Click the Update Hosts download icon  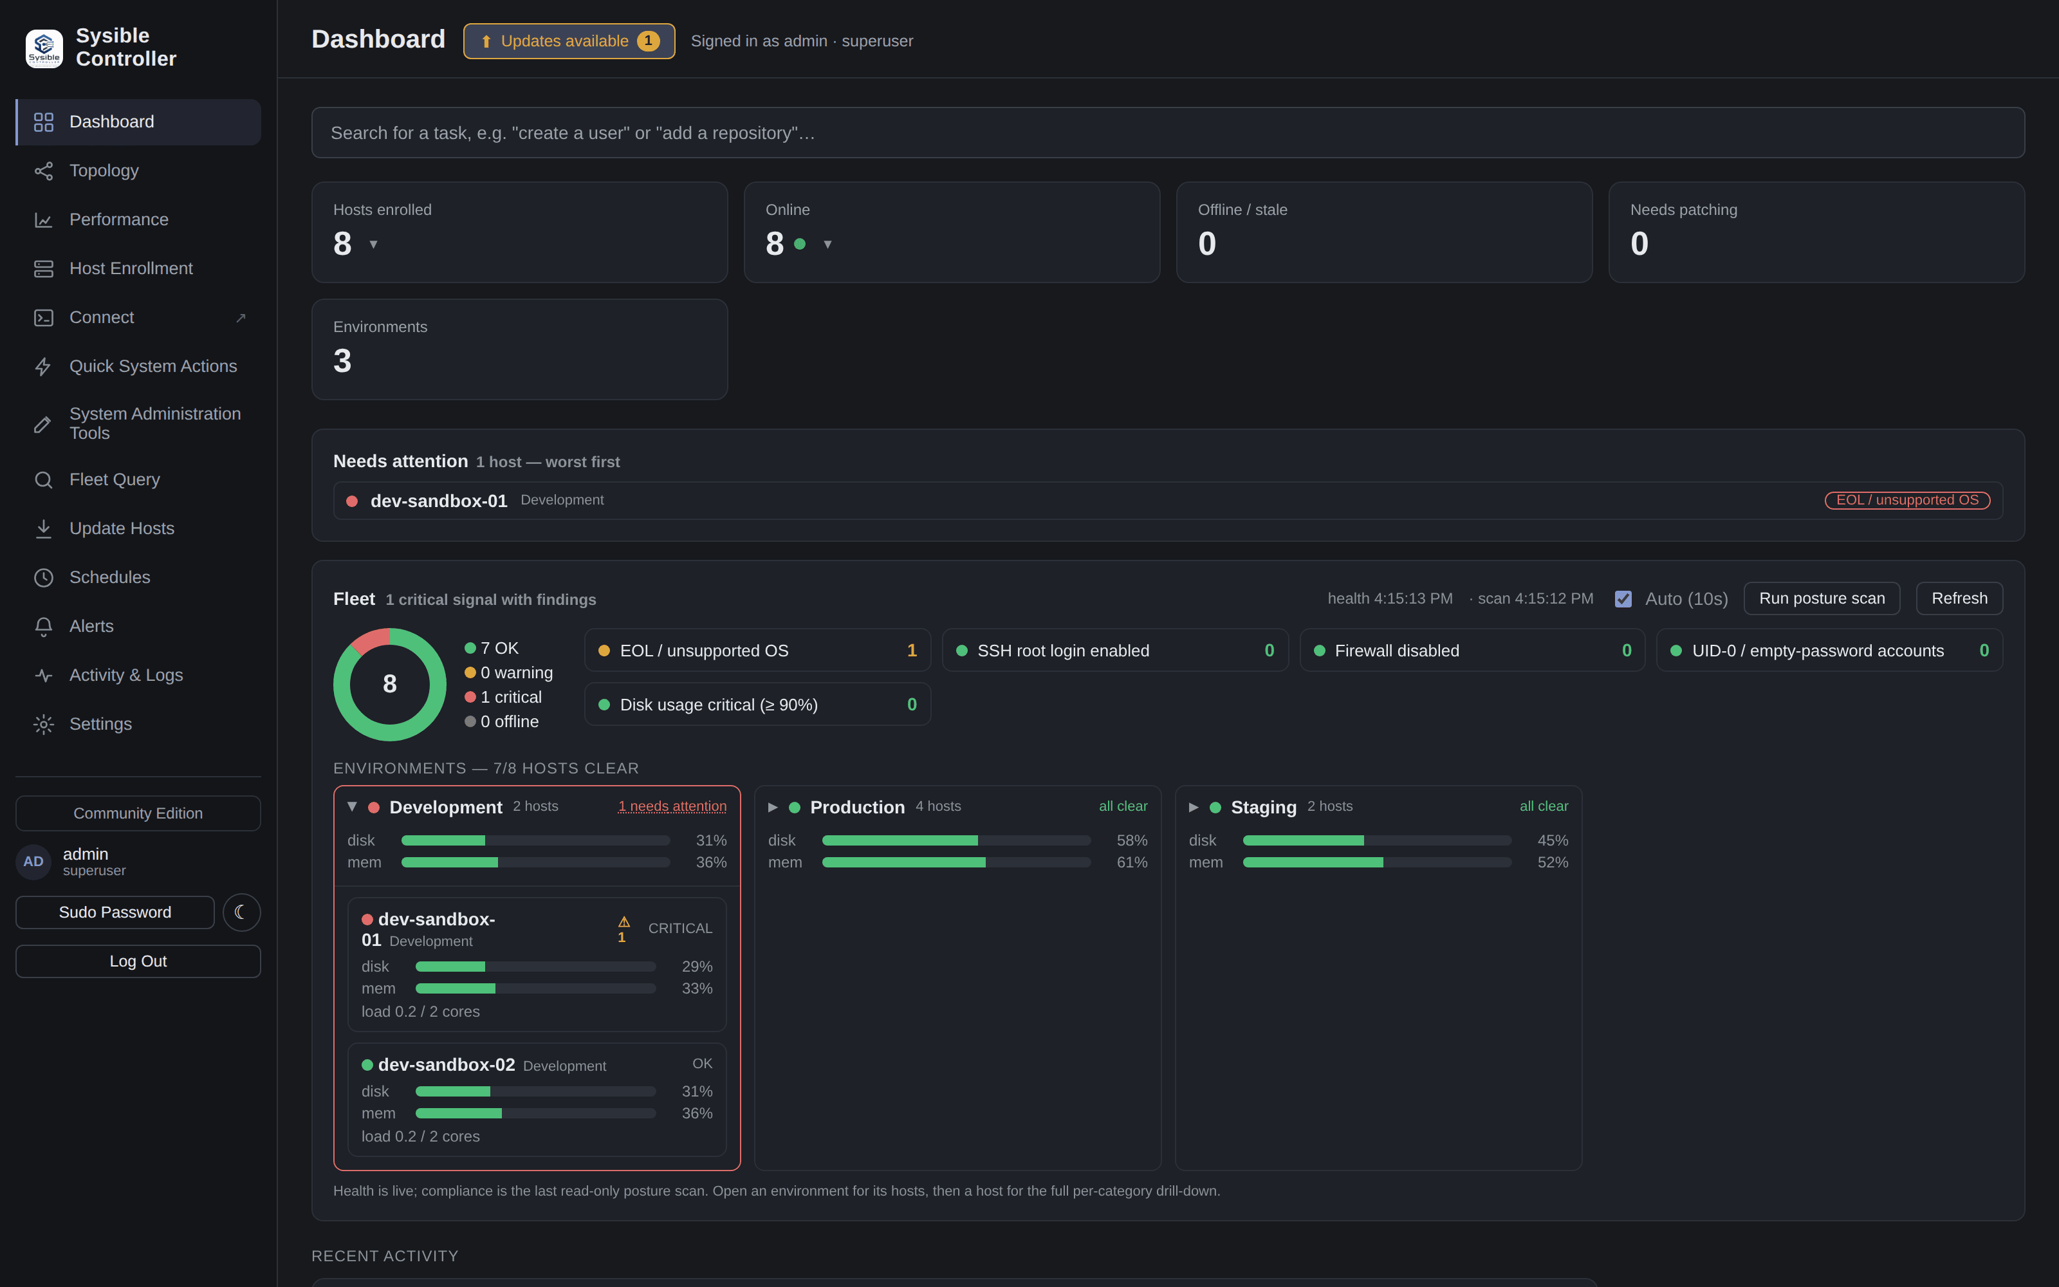click(43, 528)
